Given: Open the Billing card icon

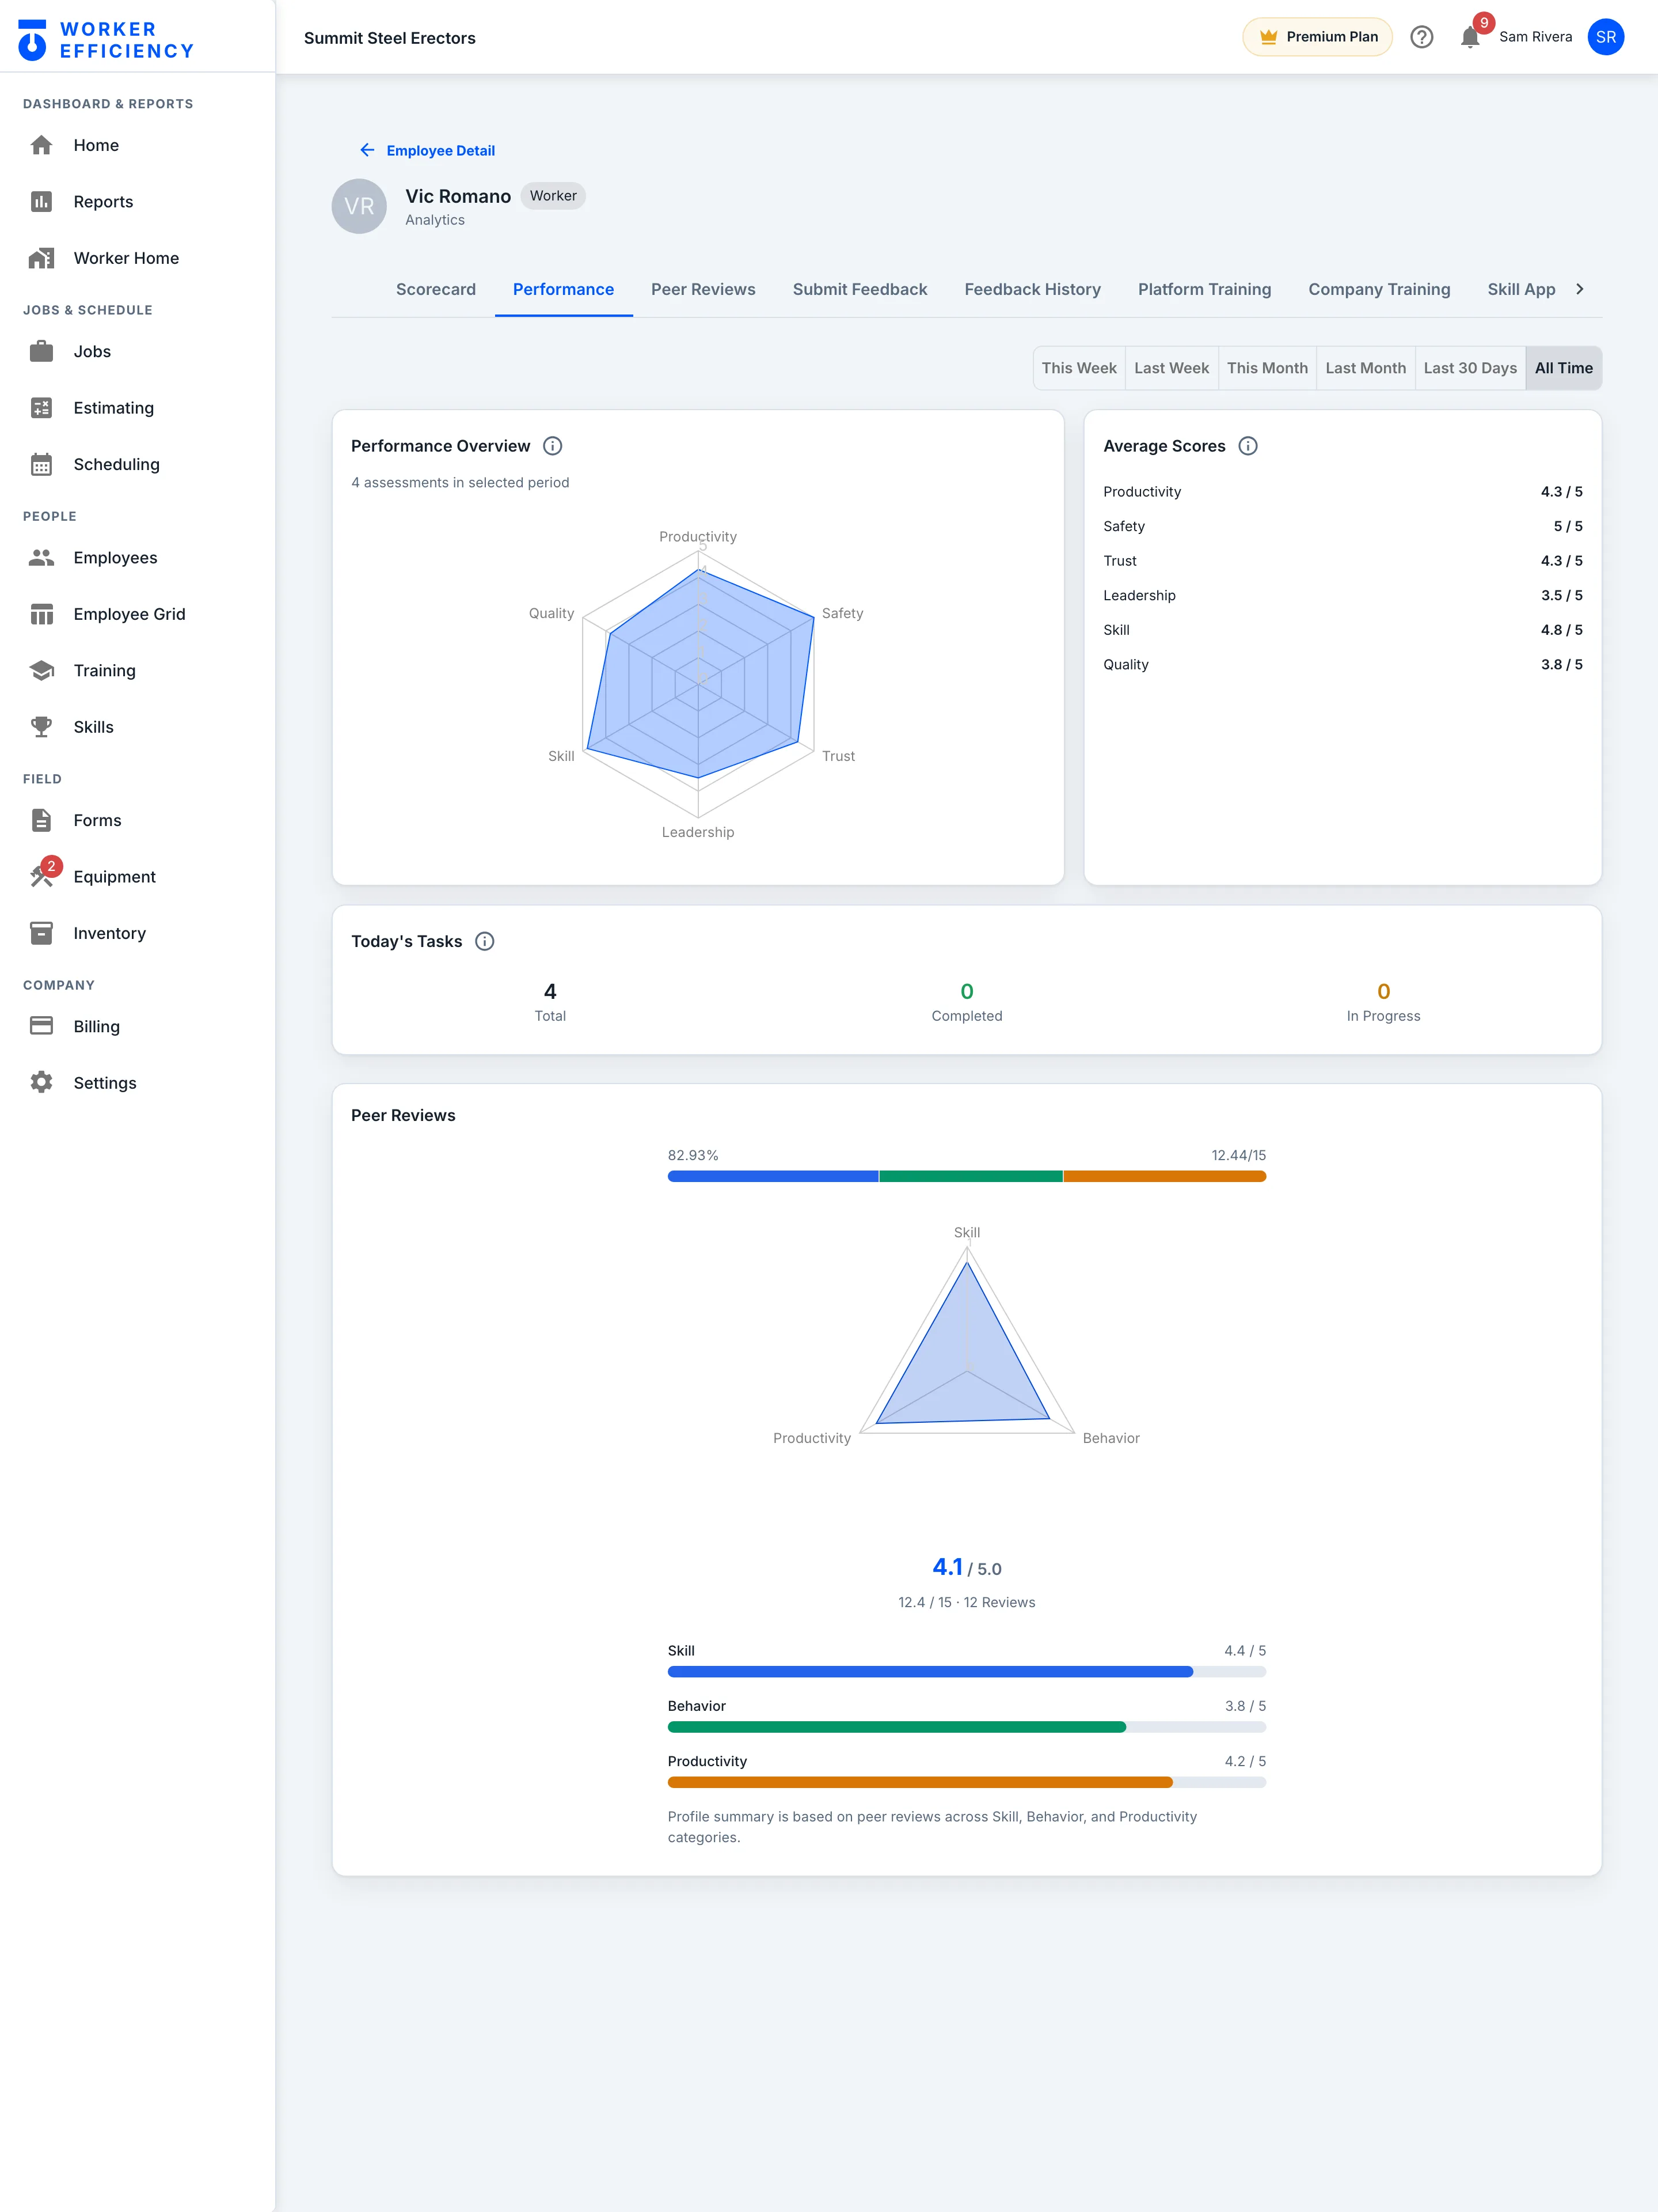Looking at the screenshot, I should tap(41, 1026).
